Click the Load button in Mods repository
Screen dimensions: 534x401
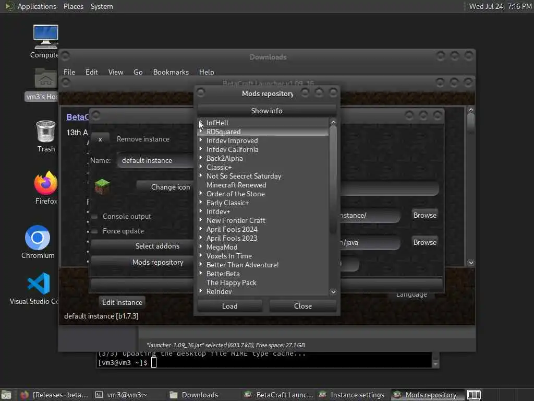coord(229,306)
